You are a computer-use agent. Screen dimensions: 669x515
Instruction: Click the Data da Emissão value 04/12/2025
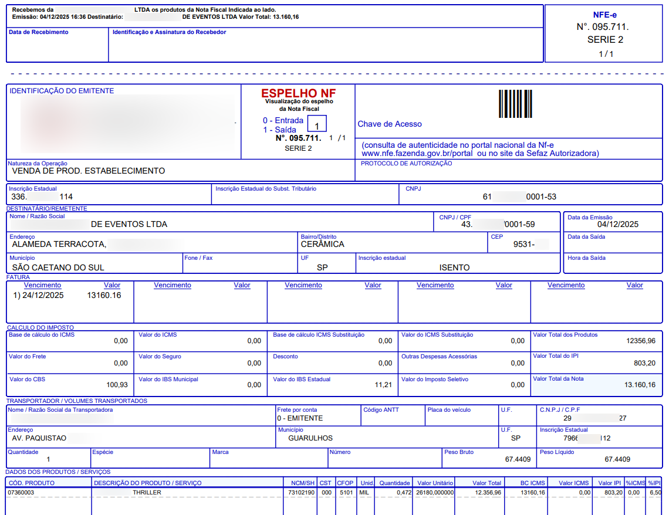pos(617,224)
